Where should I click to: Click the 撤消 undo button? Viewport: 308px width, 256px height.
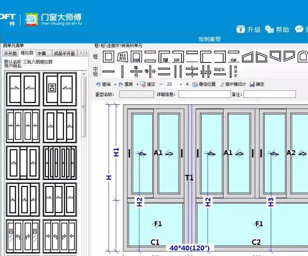click(x=104, y=84)
